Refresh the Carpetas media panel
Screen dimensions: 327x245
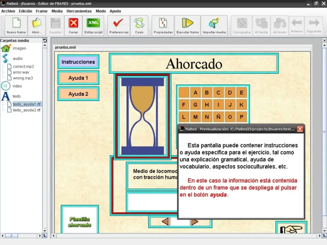click(45, 40)
